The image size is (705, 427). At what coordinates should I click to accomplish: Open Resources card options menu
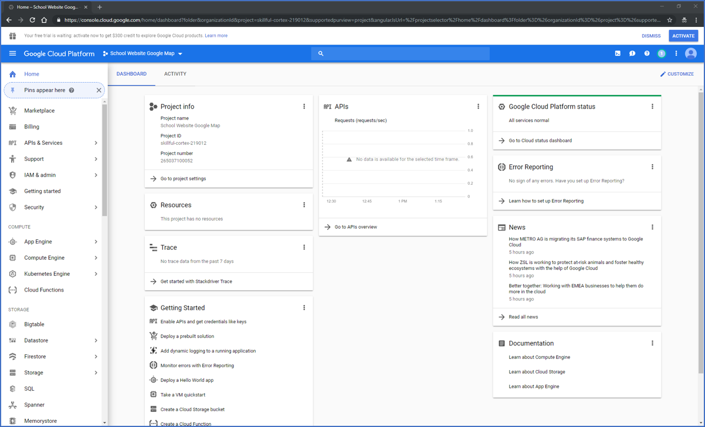coord(304,205)
